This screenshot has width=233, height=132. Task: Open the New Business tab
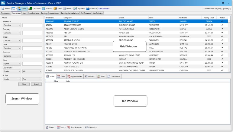tap(34, 13)
